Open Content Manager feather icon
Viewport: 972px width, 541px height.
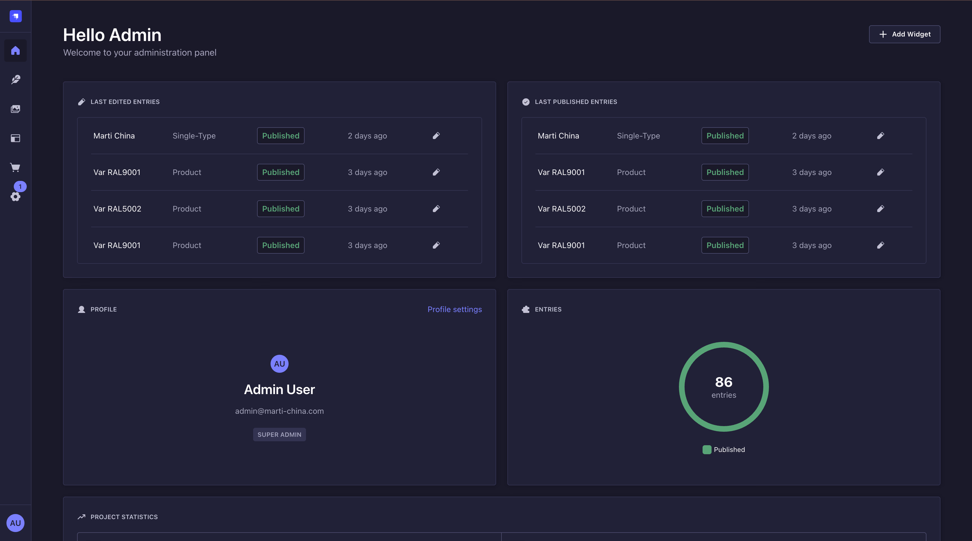point(15,79)
